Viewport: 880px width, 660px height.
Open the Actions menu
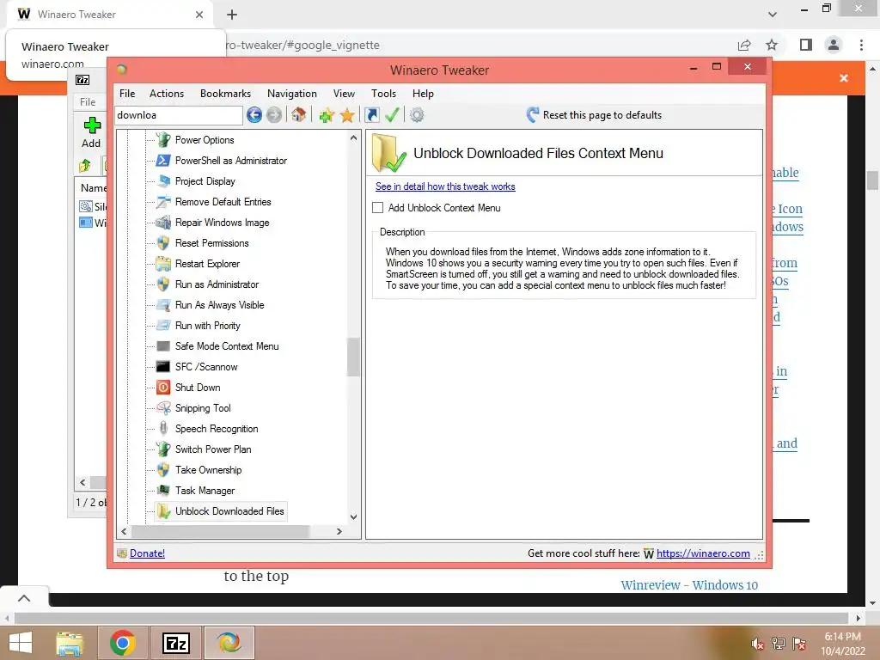(x=167, y=94)
